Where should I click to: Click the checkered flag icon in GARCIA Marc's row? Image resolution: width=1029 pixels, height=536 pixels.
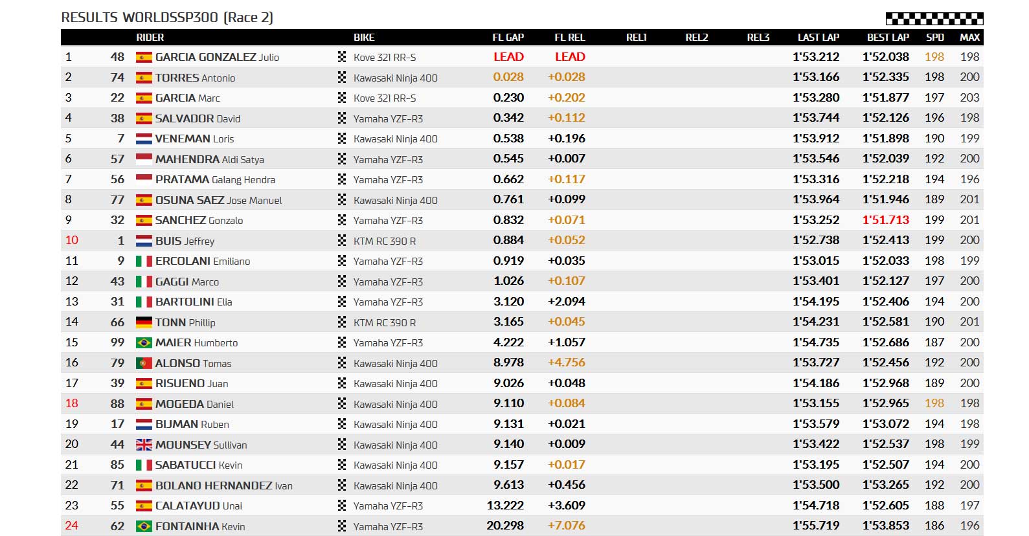tap(342, 98)
